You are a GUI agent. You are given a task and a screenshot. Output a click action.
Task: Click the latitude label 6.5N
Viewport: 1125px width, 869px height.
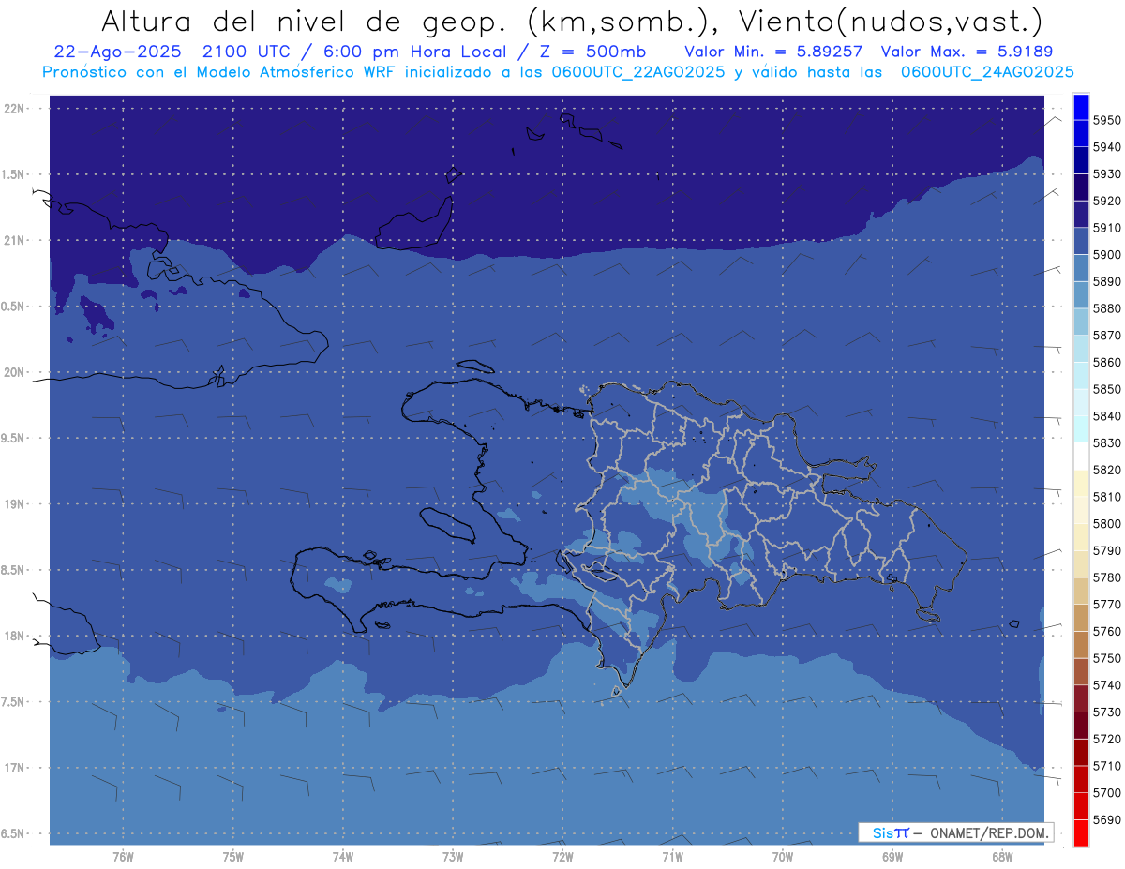tap(14, 833)
